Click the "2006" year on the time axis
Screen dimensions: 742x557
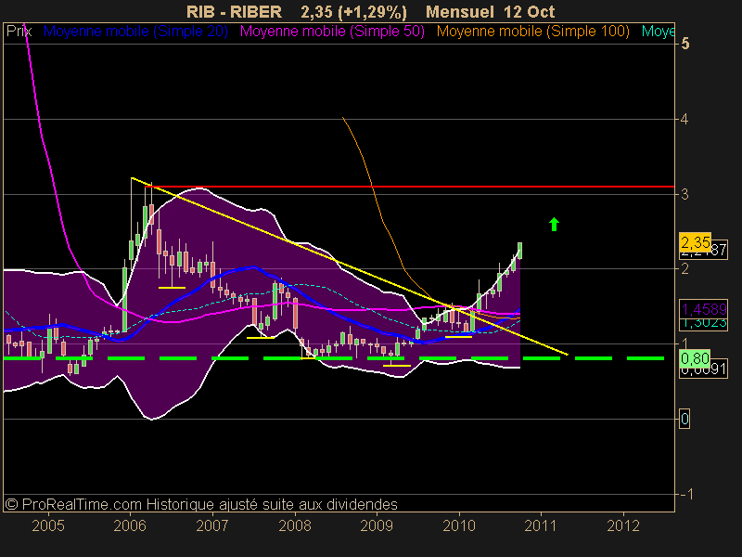pyautogui.click(x=130, y=525)
